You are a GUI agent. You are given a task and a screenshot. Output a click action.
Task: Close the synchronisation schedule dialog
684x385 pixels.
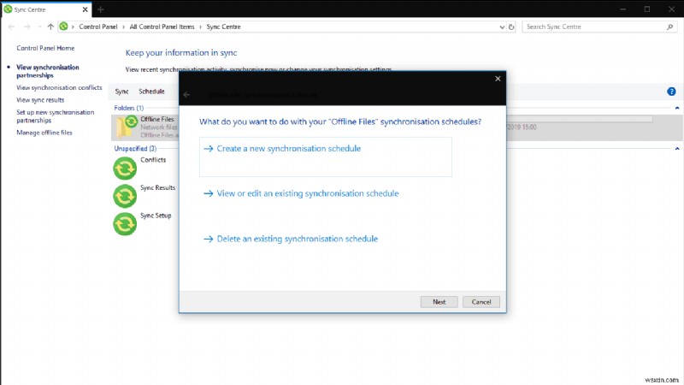pyautogui.click(x=498, y=79)
